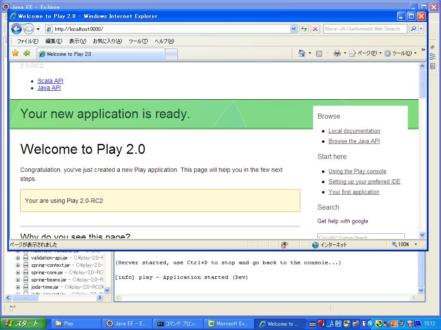Open the Using the Play console link
The image size is (441, 330).
(357, 171)
